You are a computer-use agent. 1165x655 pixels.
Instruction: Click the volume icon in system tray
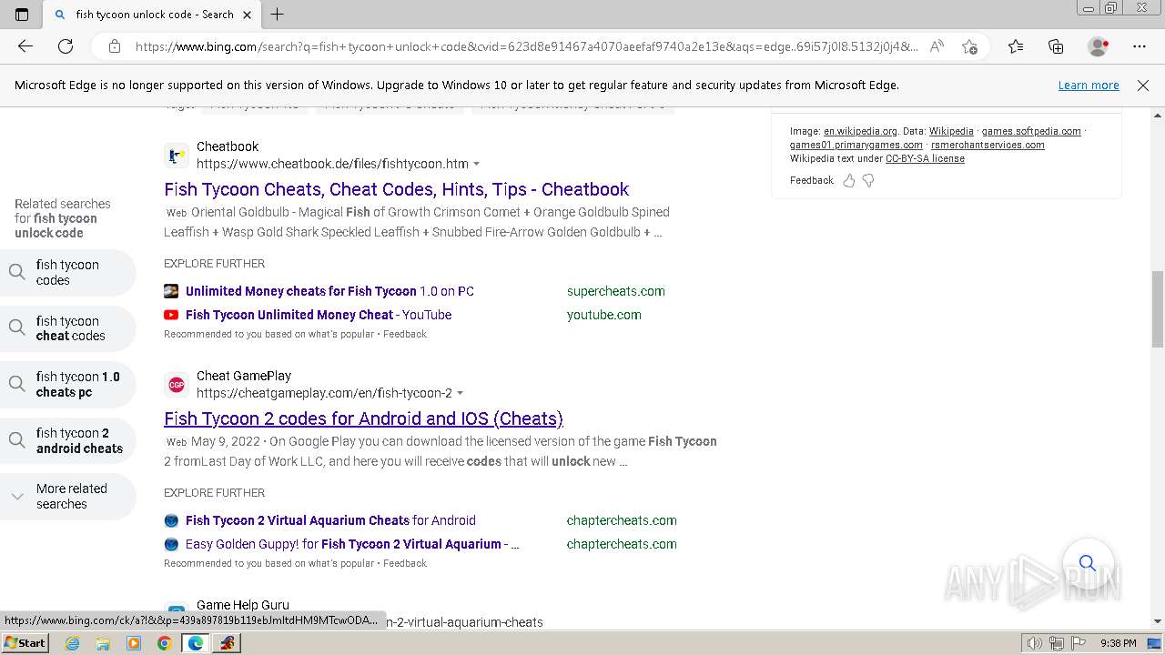click(1035, 643)
